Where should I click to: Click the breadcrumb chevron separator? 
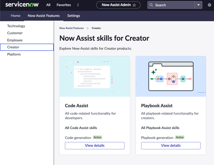pos(88,28)
